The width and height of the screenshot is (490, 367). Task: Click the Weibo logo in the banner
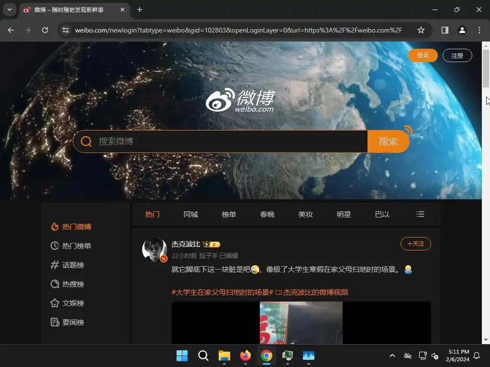[x=240, y=100]
